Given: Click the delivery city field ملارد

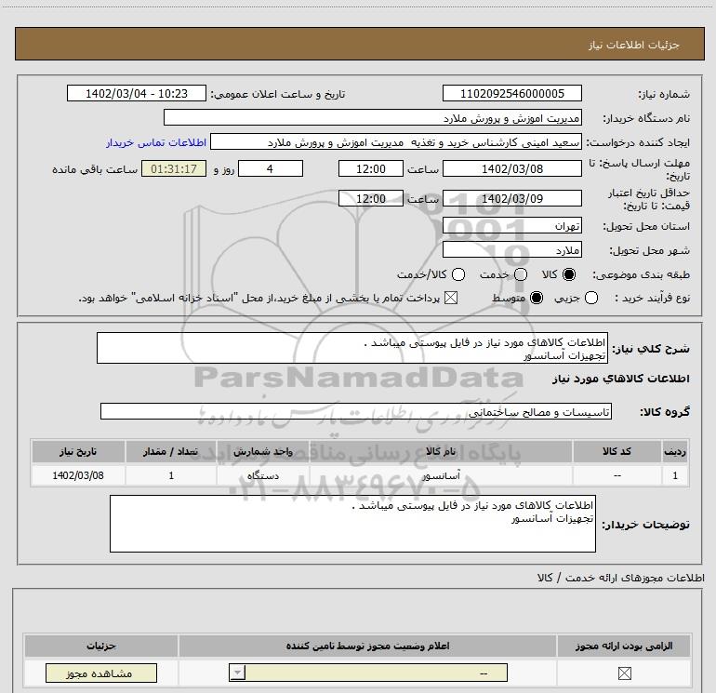Looking at the screenshot, I should pos(511,250).
